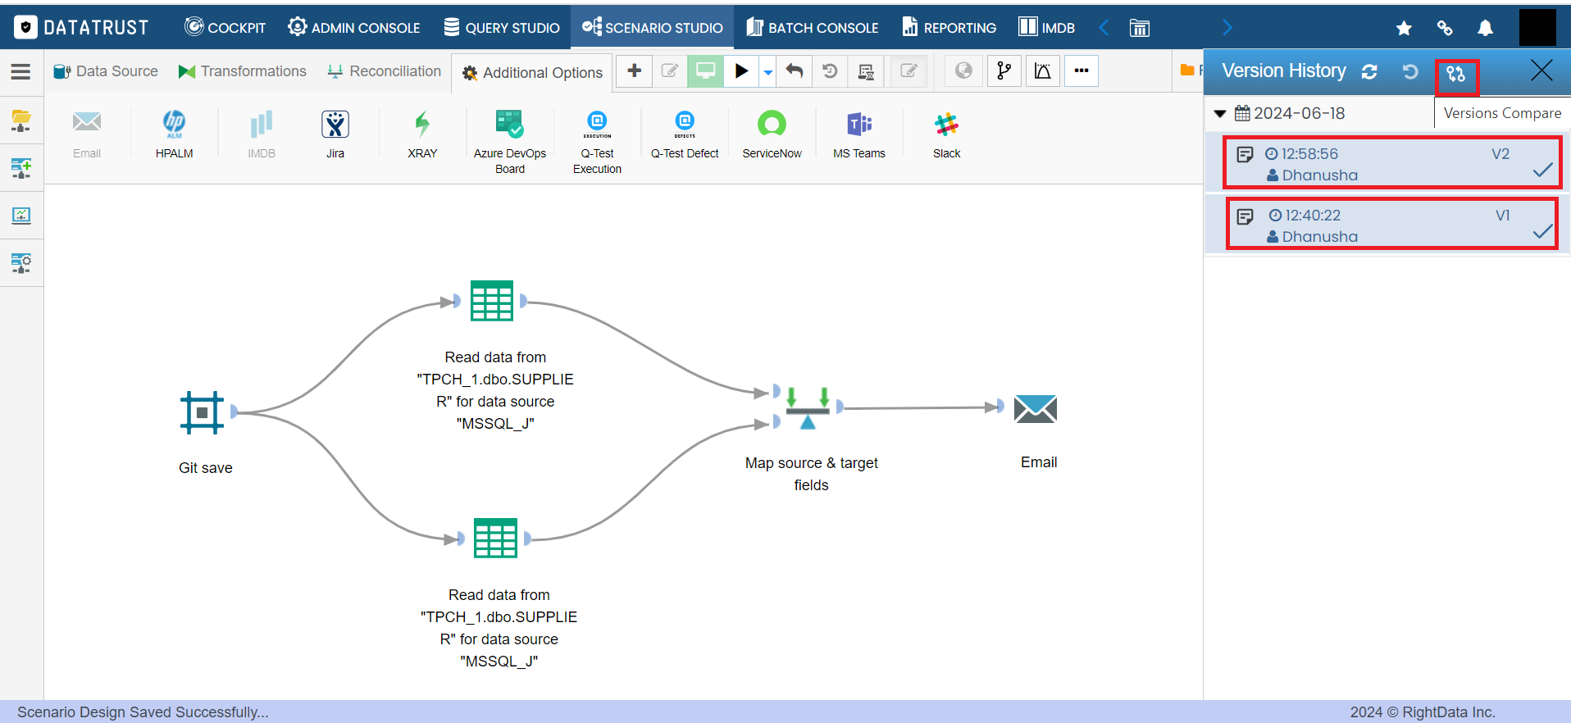Collapse the 2024-06-18 date group
This screenshot has height=723, width=1571.
[1220, 114]
